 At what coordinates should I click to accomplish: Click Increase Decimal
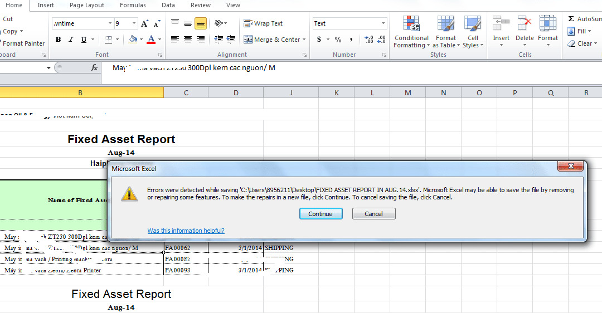(369, 40)
